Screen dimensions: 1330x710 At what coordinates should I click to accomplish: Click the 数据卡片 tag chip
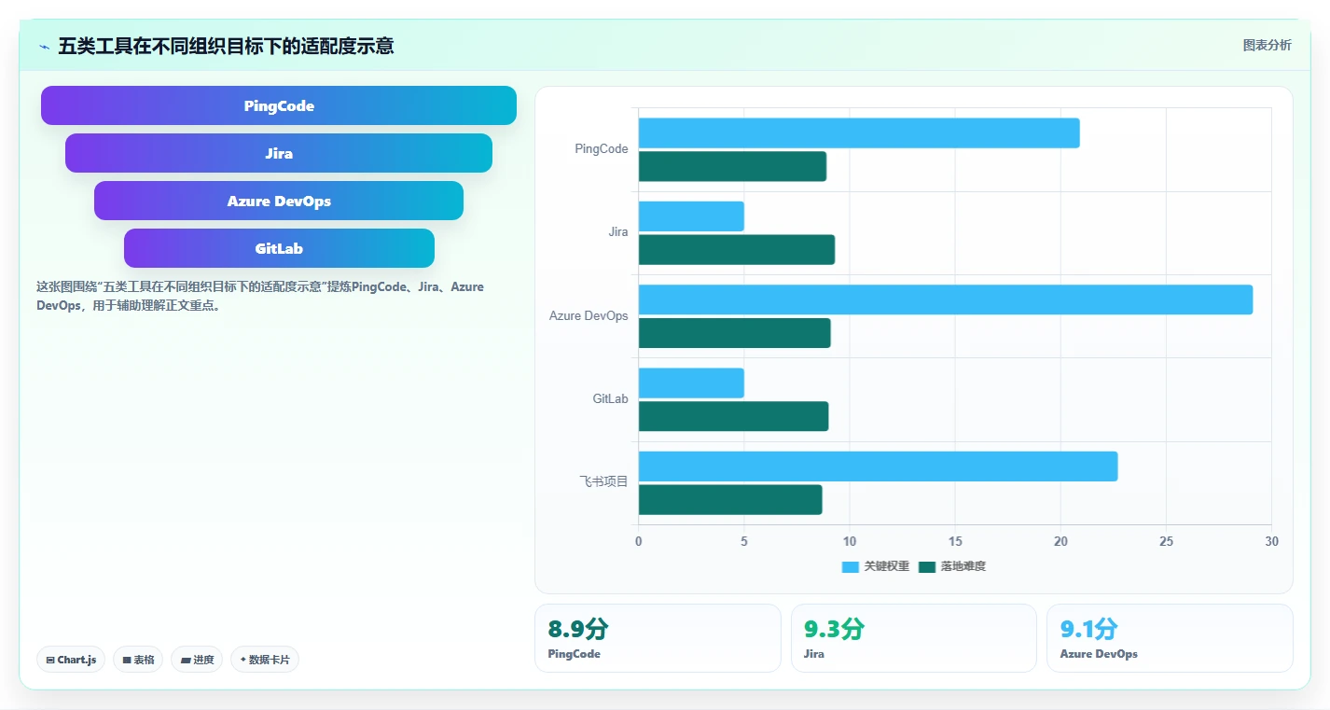265,660
